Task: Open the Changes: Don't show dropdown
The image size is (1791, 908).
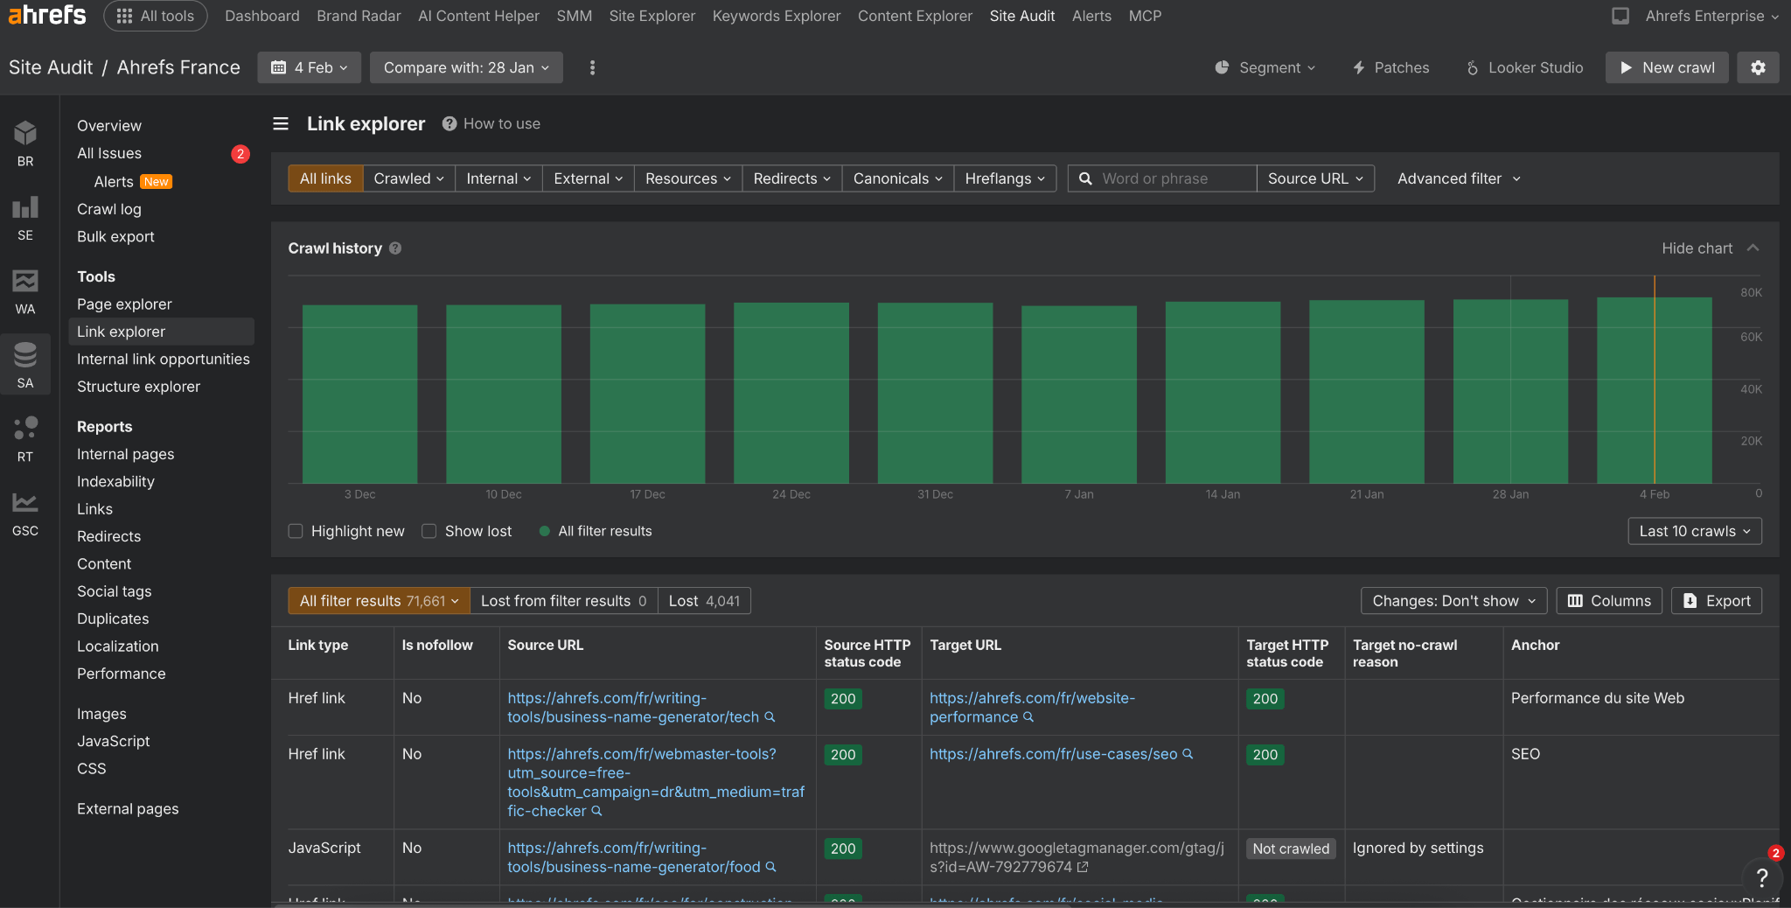Action: coord(1453,601)
